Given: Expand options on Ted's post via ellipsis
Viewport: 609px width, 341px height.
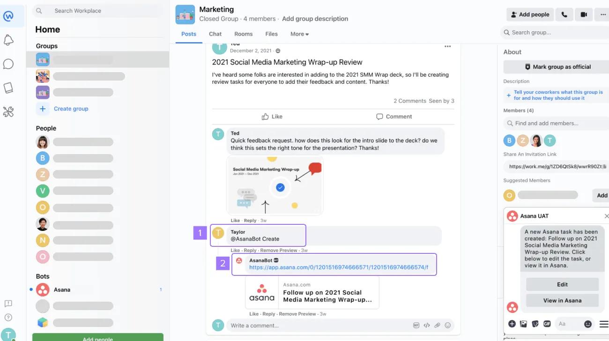Looking at the screenshot, I should (x=447, y=46).
